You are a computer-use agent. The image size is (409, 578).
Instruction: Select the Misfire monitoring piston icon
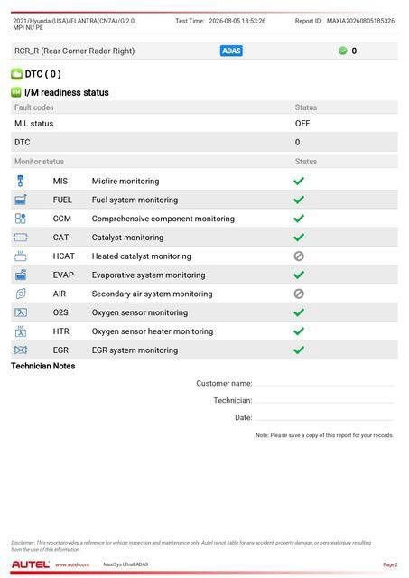20,181
